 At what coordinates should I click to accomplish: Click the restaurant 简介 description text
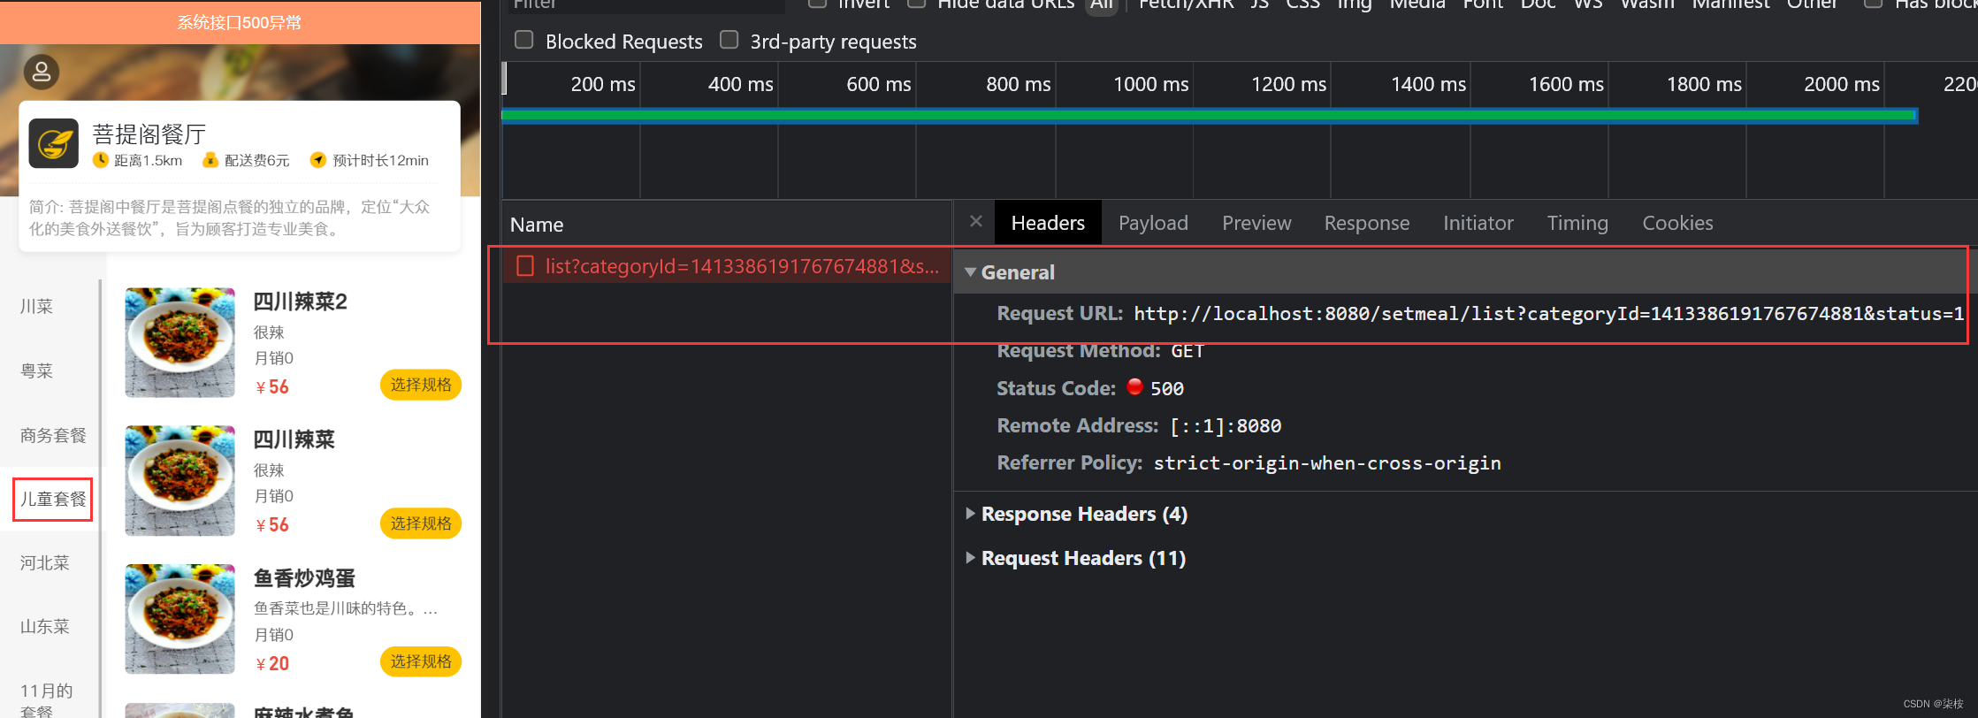pyautogui.click(x=230, y=218)
